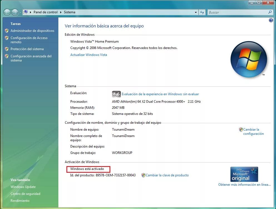Click Cambiar la clave de producto

(167, 175)
